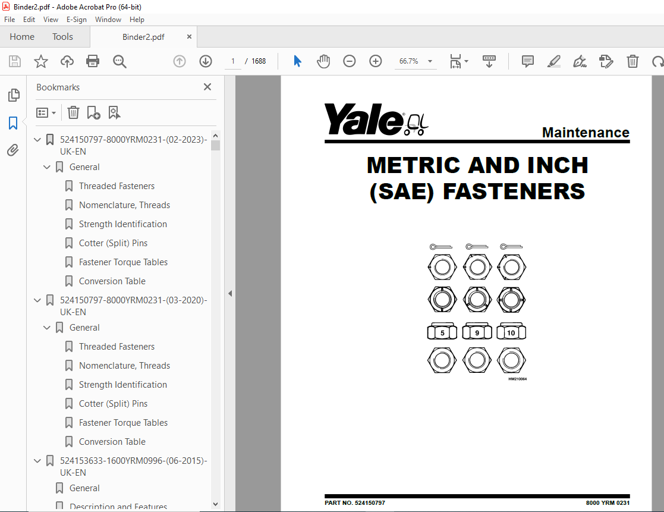Go to the previous page arrow
This screenshot has width=664, height=512.
[x=180, y=61]
